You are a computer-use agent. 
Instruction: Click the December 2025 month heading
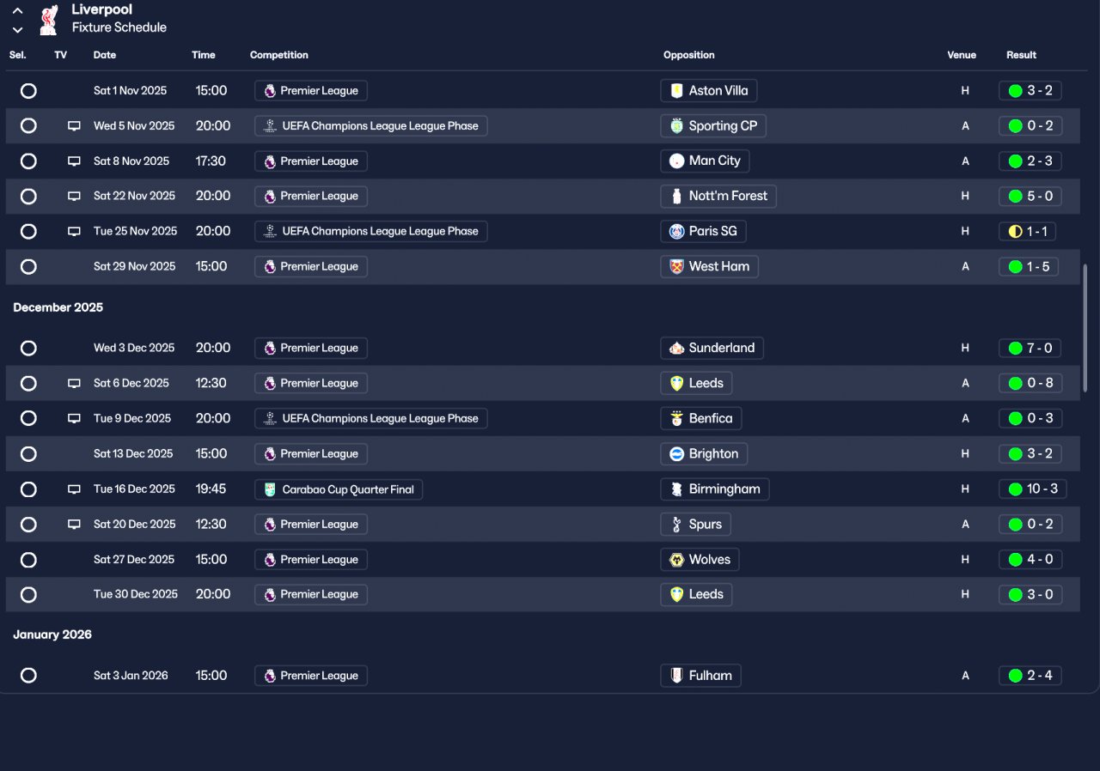(x=58, y=307)
